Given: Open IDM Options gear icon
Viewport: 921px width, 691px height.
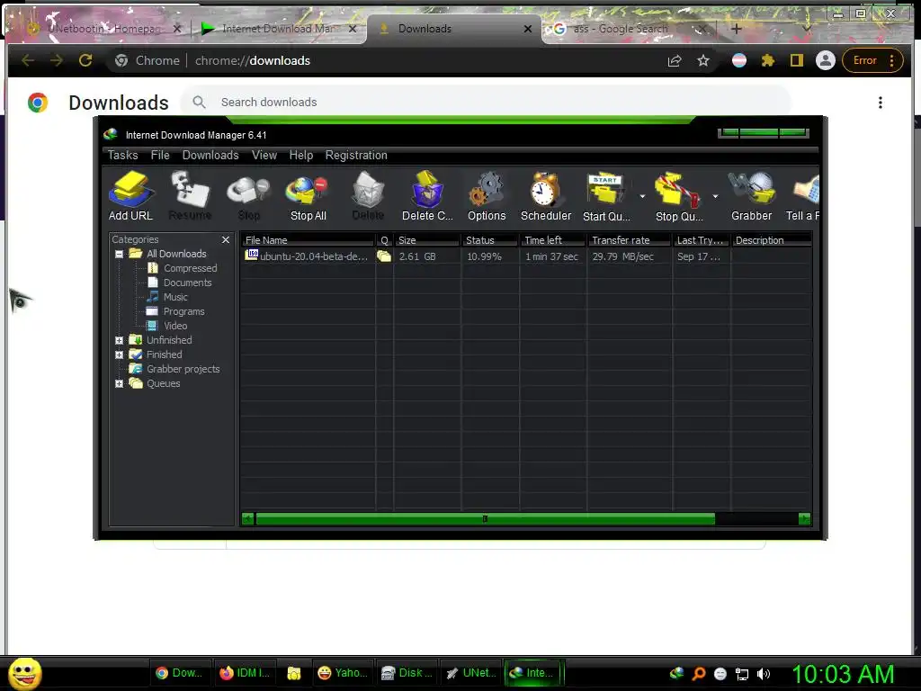Looking at the screenshot, I should [x=487, y=195].
